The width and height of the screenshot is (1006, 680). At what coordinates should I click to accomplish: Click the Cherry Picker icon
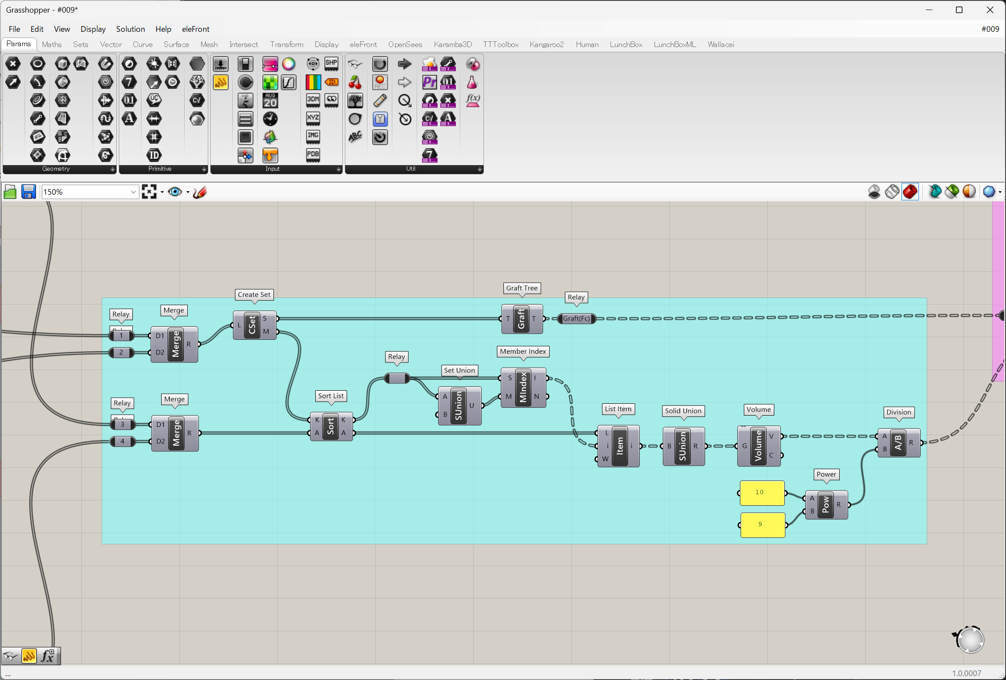point(355,82)
